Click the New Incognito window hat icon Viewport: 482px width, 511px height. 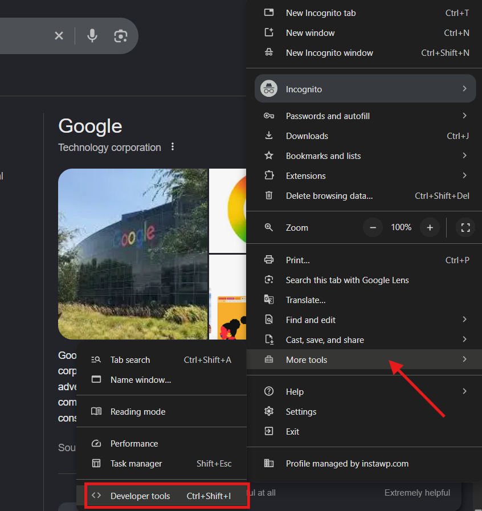[x=269, y=52]
